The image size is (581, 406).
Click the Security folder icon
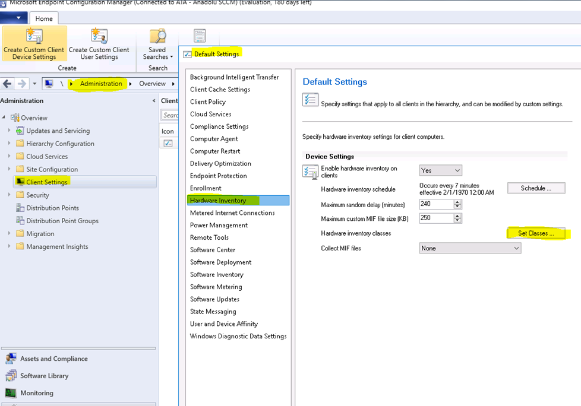point(20,195)
